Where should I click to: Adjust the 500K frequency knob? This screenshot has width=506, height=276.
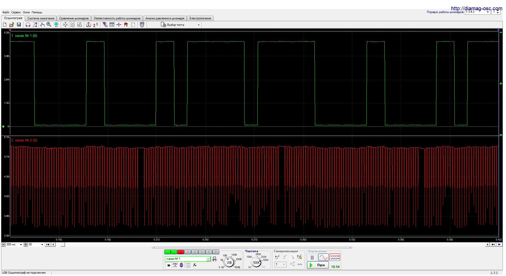coord(256,262)
